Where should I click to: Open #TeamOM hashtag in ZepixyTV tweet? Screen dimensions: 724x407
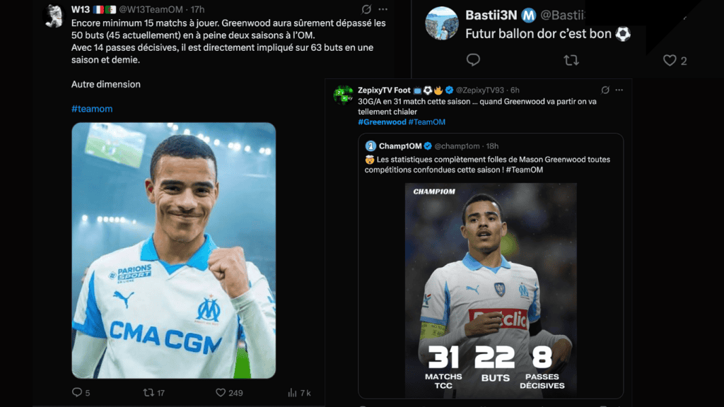(x=426, y=122)
